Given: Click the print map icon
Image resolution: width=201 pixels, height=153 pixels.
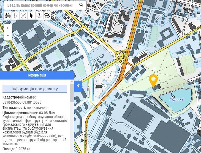Looking at the screenshot, I should pos(8,15).
